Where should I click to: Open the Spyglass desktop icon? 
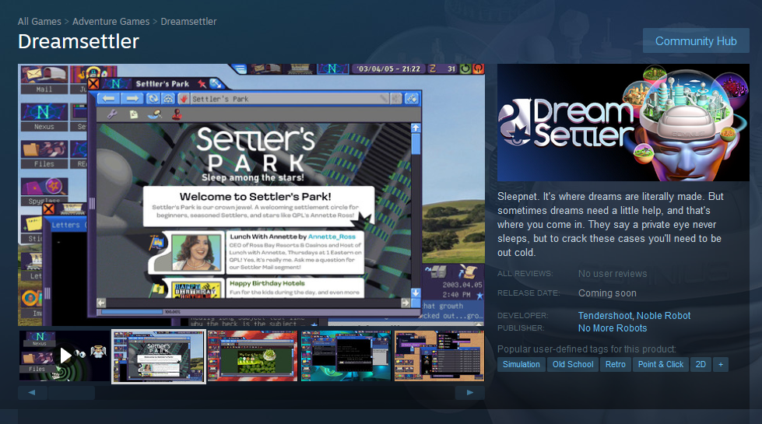pyautogui.click(x=44, y=191)
